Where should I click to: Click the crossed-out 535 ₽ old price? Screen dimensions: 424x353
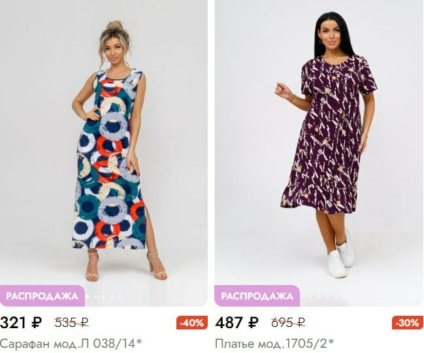click(x=72, y=322)
